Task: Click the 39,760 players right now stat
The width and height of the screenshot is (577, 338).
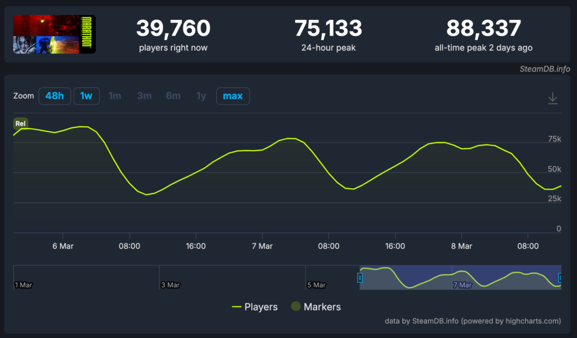Action: click(x=173, y=34)
